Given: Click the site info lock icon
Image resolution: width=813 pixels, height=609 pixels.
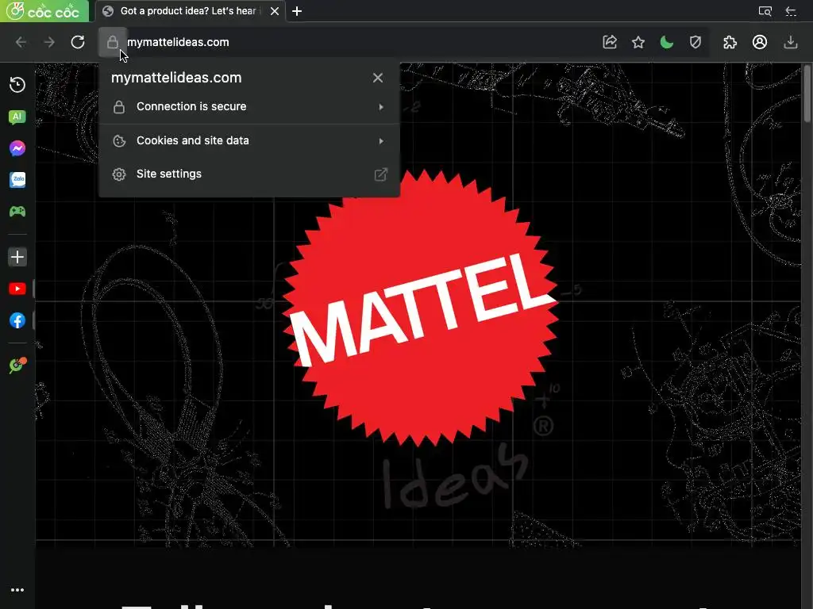Looking at the screenshot, I should [x=113, y=42].
